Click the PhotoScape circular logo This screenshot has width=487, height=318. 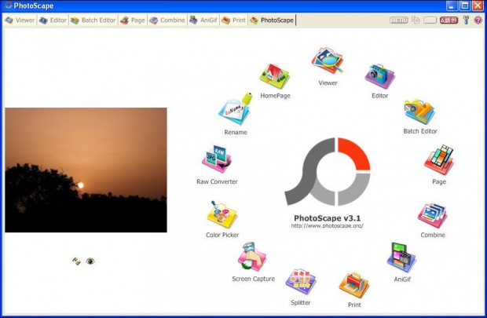328,171
